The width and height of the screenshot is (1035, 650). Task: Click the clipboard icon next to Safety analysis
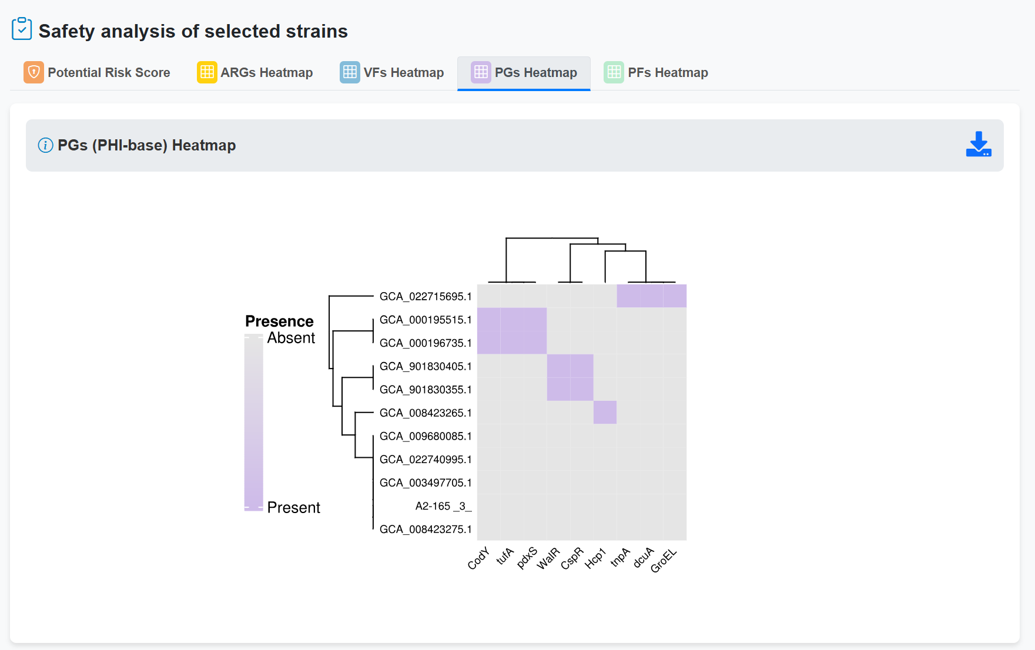click(x=22, y=29)
